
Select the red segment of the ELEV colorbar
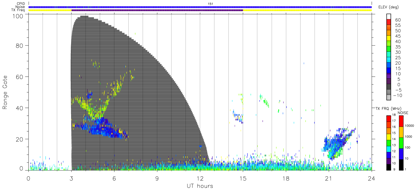(389, 22)
